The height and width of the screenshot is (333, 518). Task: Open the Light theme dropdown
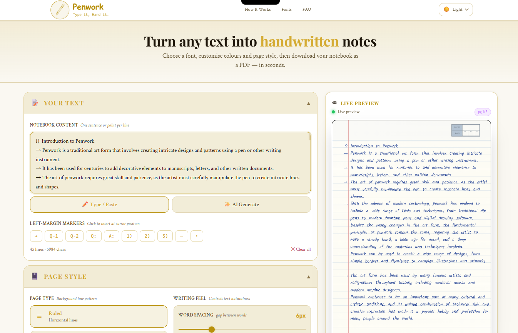(x=456, y=10)
